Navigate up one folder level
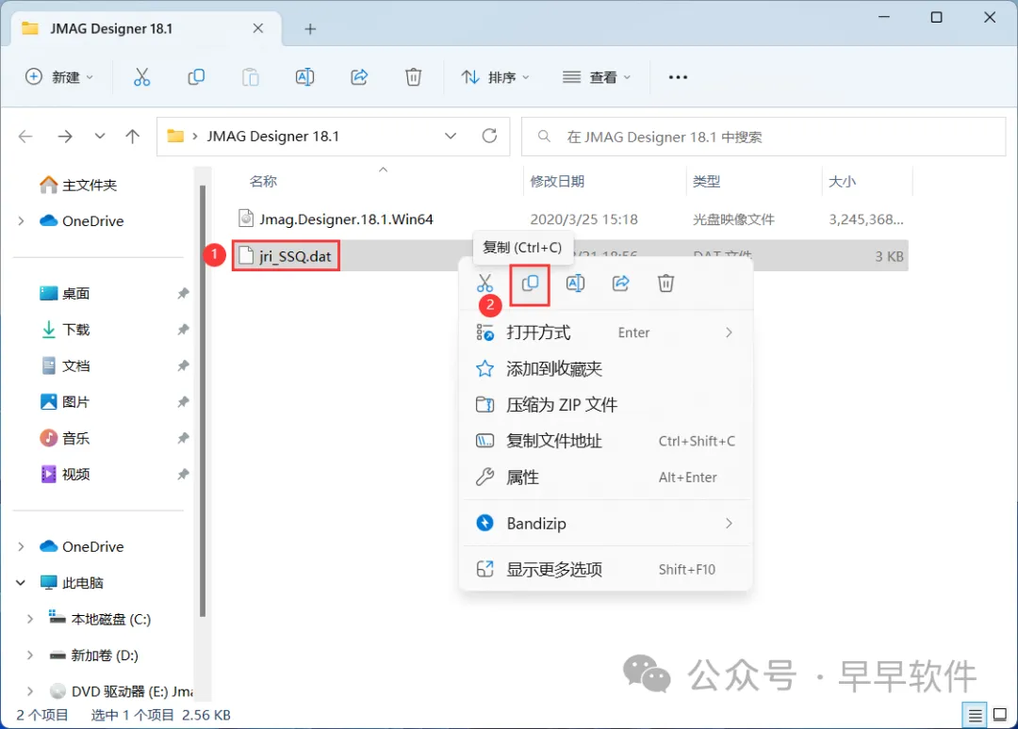This screenshot has height=729, width=1018. tap(133, 137)
